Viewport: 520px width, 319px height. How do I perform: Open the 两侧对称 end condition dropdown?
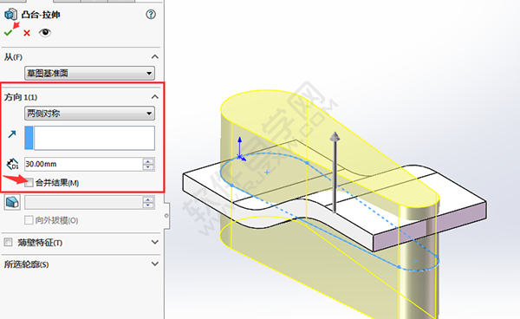tap(89, 114)
